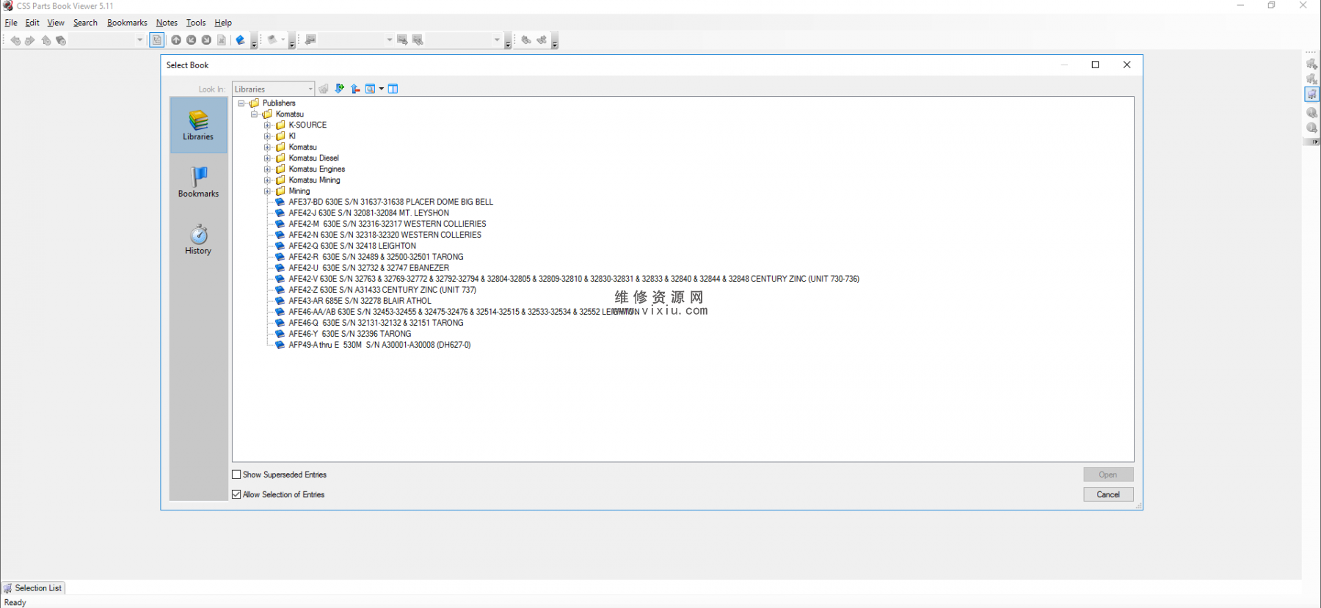Click the forward navigation arrow in main toolbar

(x=30, y=40)
